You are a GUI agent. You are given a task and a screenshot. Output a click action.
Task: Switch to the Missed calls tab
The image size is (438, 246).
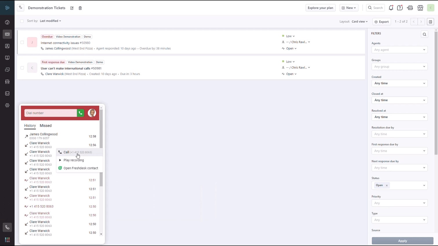[x=46, y=126]
